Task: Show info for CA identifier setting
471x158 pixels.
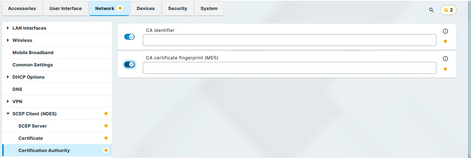Action: [445, 32]
